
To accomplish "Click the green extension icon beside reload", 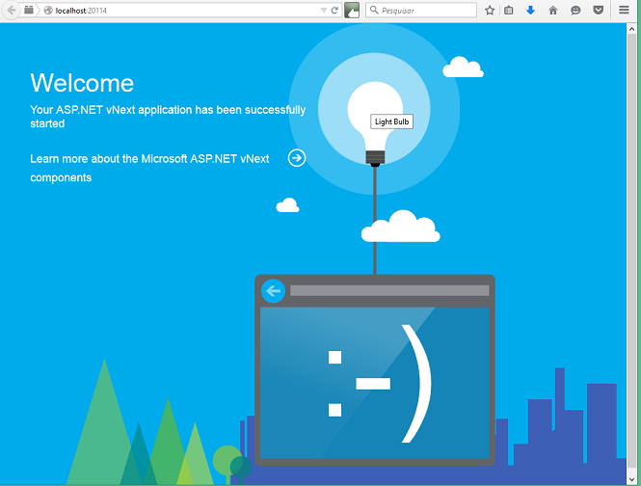I will (x=352, y=11).
